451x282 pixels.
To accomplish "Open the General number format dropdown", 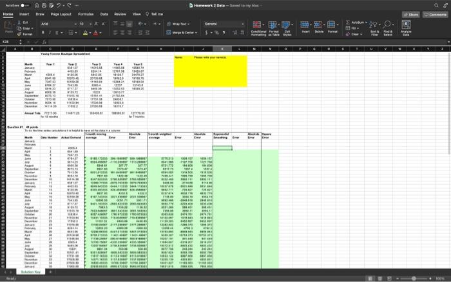I will [224, 24].
